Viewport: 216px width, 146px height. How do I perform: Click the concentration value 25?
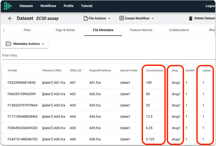click(148, 105)
